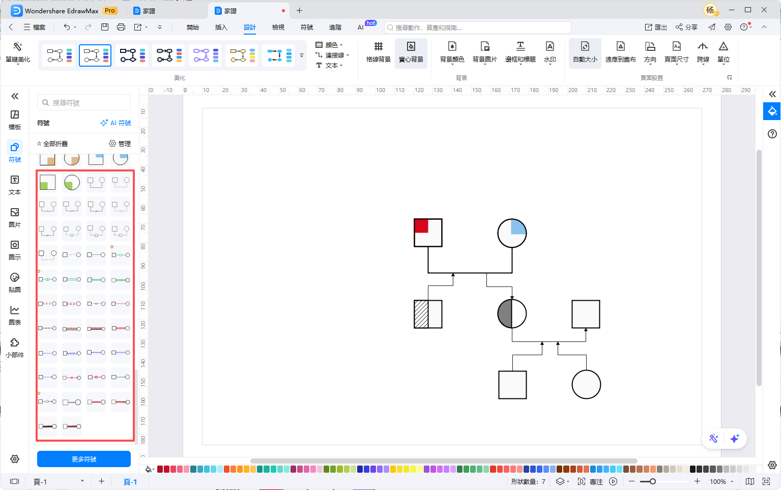Viewport: 781px width, 490px height.
Task: Toggle 自動大小 auto size option
Action: coord(585,52)
